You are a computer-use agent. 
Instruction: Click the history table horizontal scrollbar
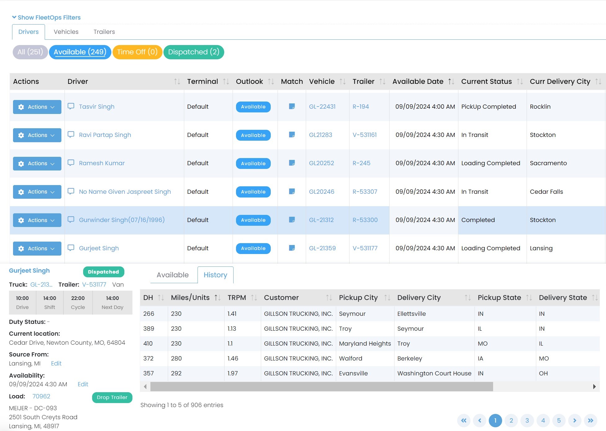[322, 387]
